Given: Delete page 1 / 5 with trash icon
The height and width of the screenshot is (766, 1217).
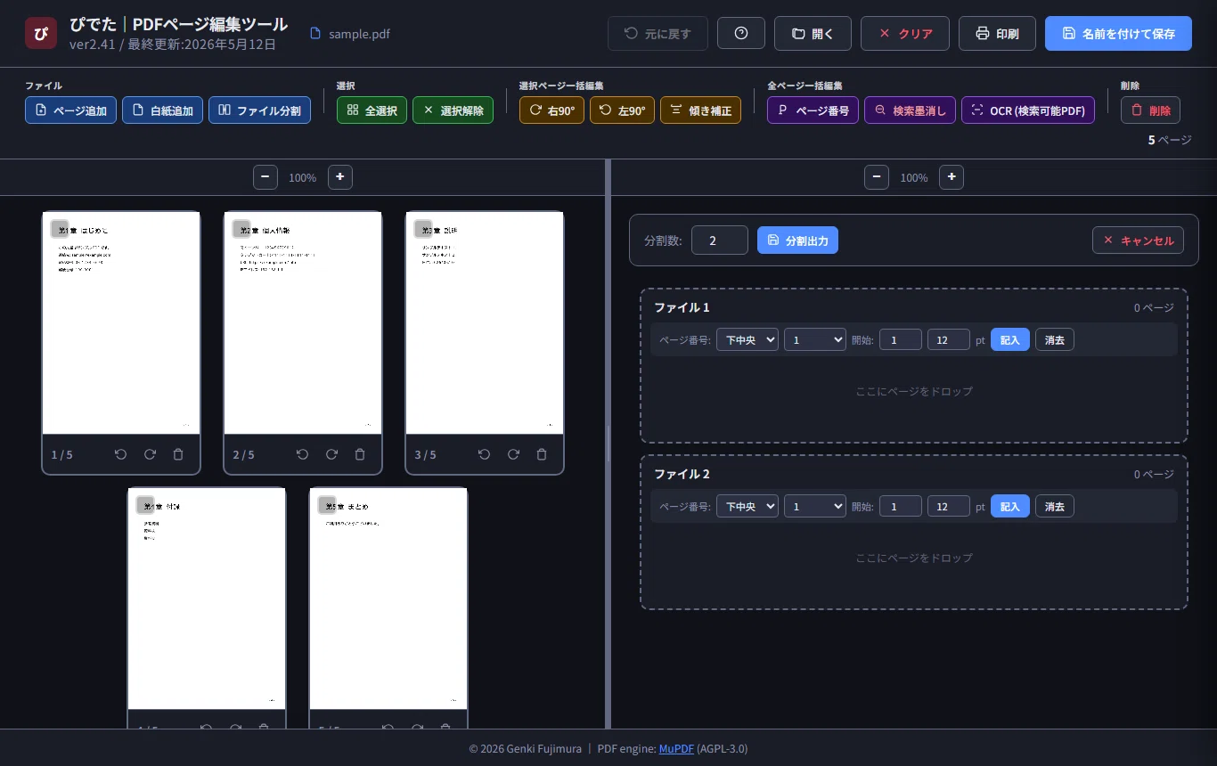Looking at the screenshot, I should 178,454.
